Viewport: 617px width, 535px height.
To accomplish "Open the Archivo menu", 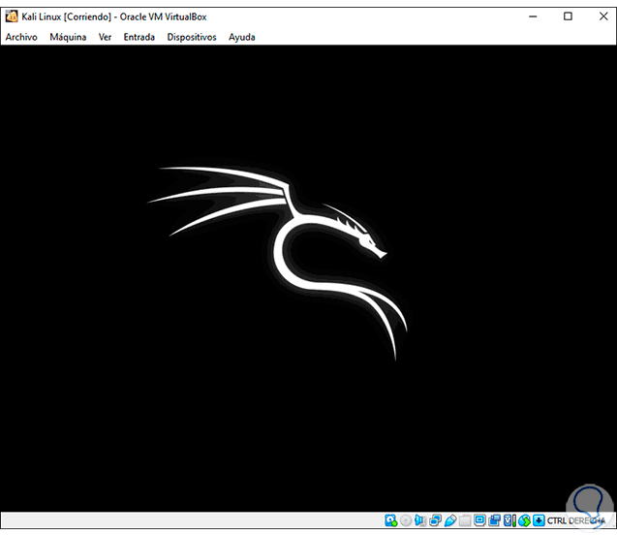I will tap(21, 37).
